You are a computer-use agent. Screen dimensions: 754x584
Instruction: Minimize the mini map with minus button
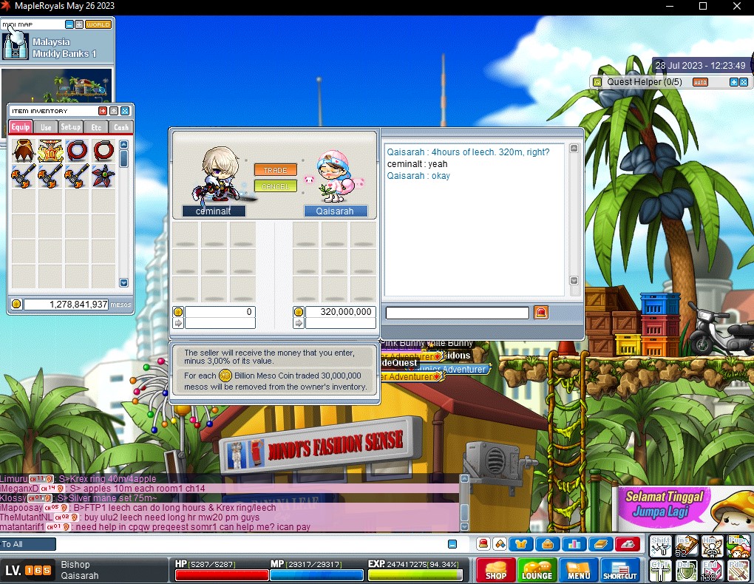(x=69, y=24)
